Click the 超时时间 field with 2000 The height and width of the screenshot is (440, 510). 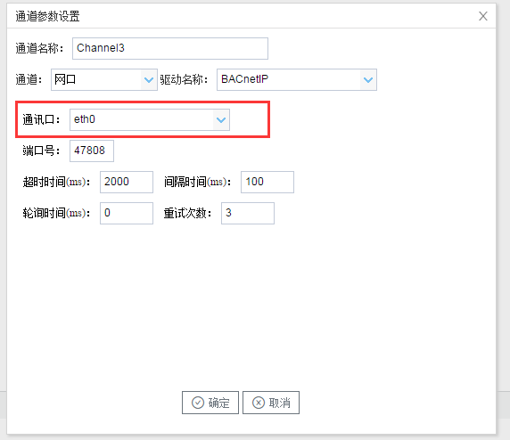[127, 182]
